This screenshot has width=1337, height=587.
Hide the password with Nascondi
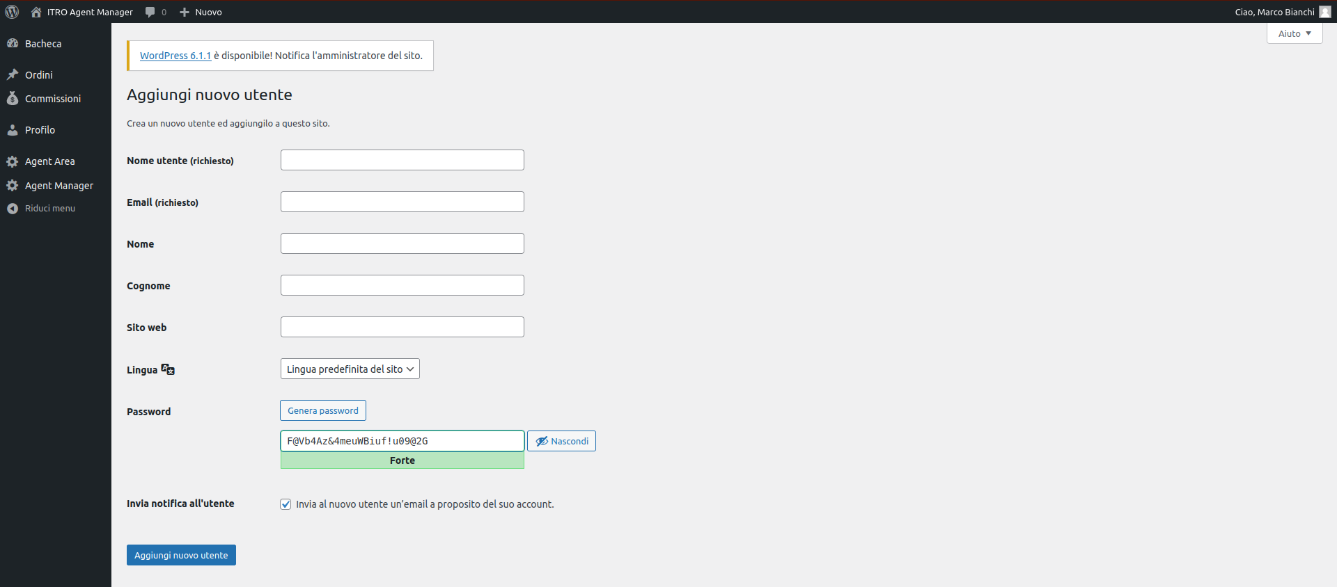pos(561,441)
